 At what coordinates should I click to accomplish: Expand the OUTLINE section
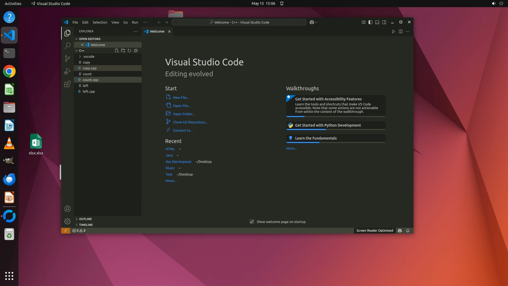85,219
